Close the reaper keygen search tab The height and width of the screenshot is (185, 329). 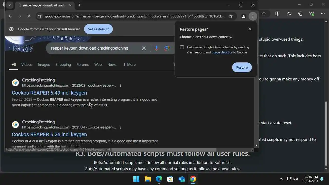[70, 5]
